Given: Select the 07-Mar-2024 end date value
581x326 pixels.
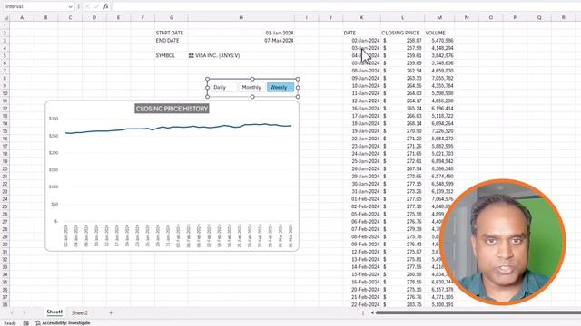Looking at the screenshot, I should point(279,40).
